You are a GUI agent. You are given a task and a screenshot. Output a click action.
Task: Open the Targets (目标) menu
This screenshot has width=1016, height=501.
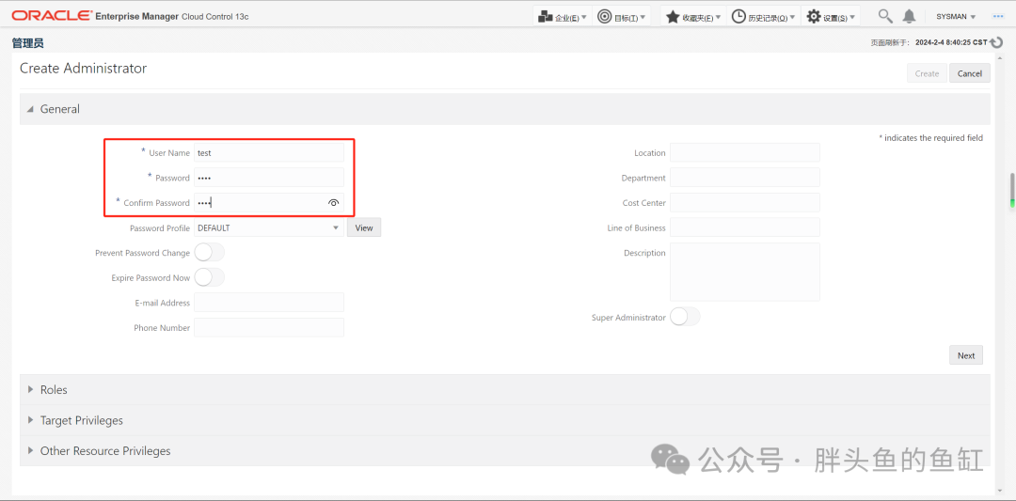(622, 16)
